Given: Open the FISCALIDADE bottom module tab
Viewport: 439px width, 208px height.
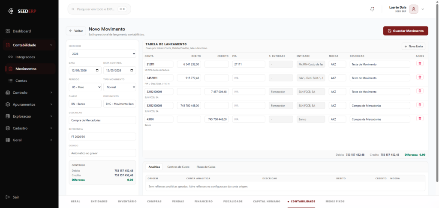Looking at the screenshot, I should coord(233,201).
